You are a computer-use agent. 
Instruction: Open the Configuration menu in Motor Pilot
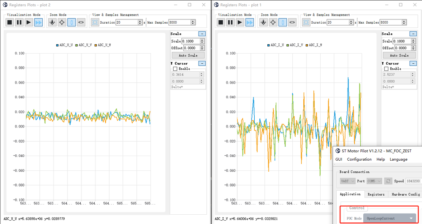359,159
